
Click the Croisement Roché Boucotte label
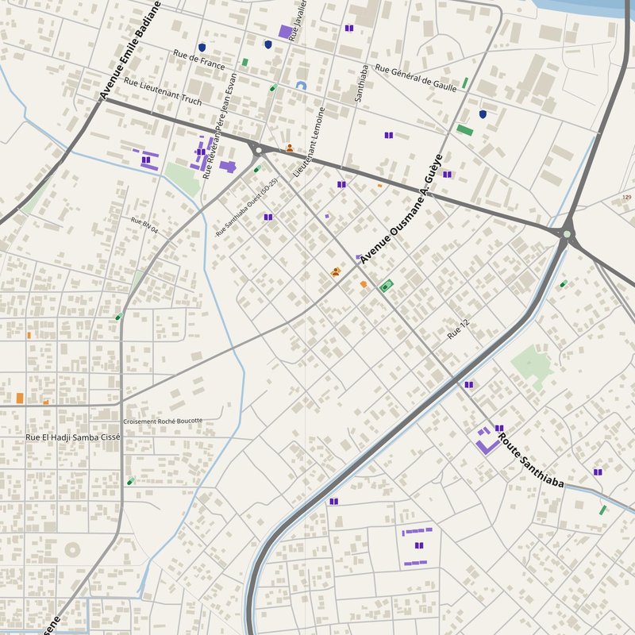[163, 421]
